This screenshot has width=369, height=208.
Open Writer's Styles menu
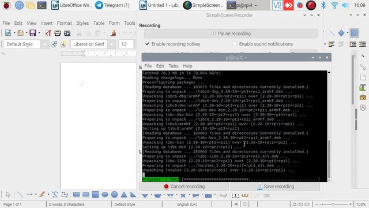82,23
